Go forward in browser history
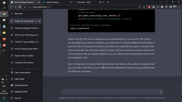This screenshot has width=182, height=102. point(15,7)
